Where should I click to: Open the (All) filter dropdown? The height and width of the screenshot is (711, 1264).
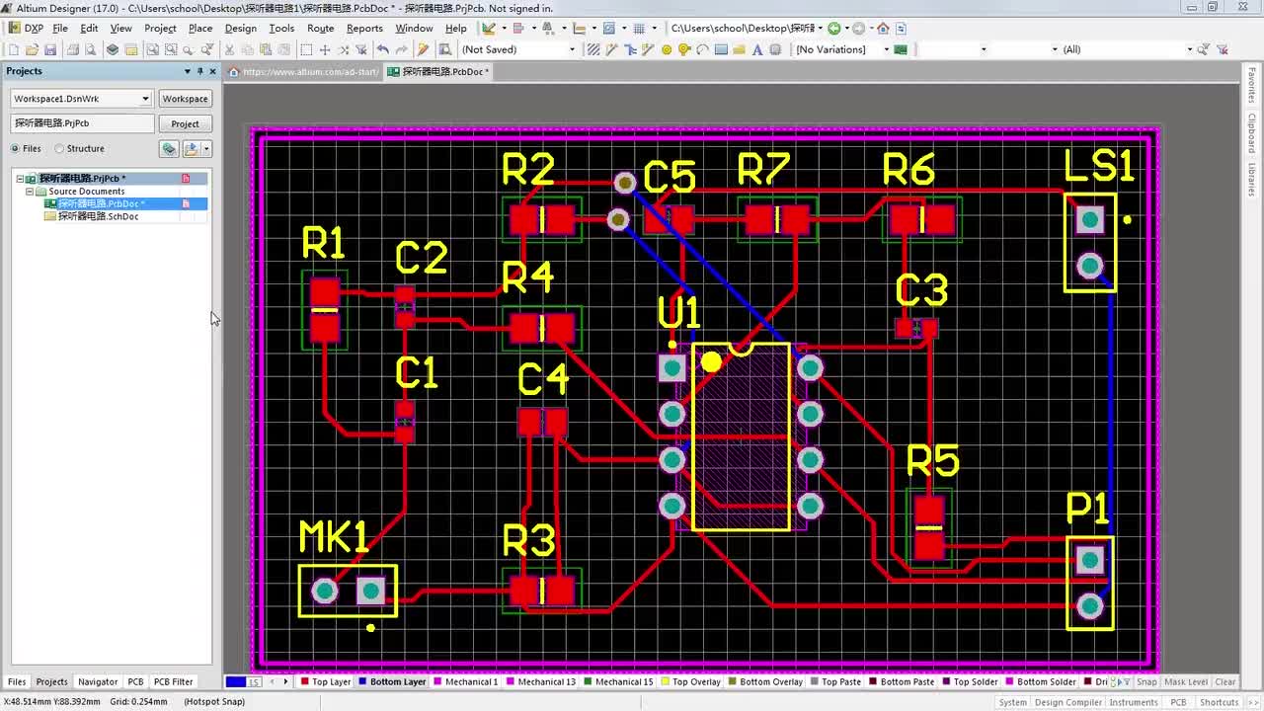click(x=1189, y=49)
